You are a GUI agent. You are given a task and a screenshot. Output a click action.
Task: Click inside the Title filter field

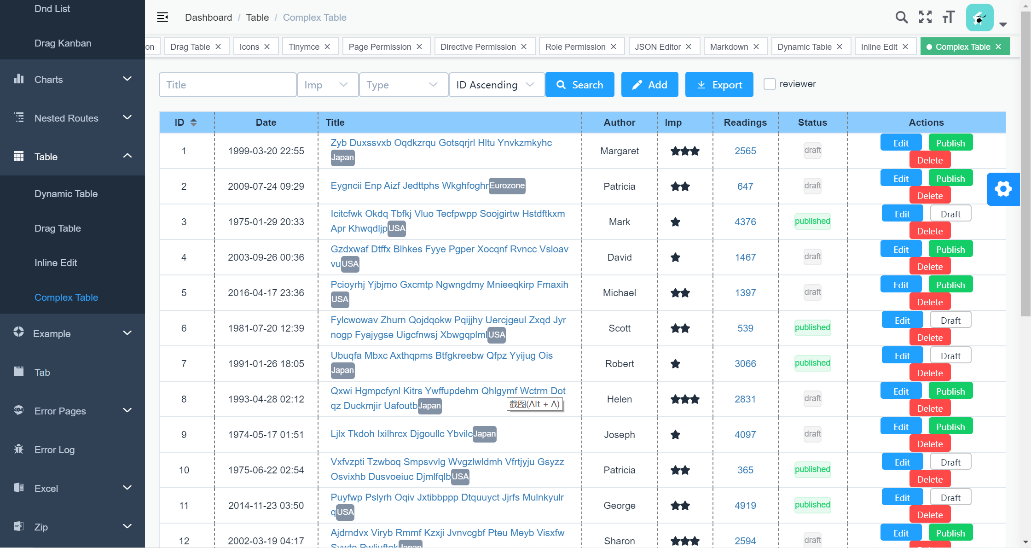[x=227, y=84]
